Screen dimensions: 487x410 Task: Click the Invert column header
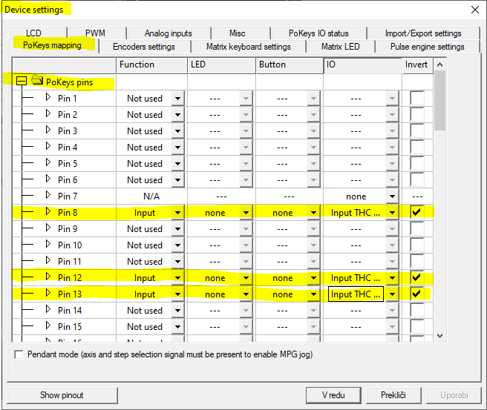click(417, 65)
